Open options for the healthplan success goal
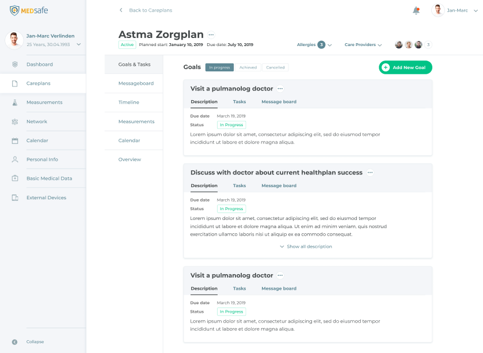The image size is (483, 353). tap(370, 173)
